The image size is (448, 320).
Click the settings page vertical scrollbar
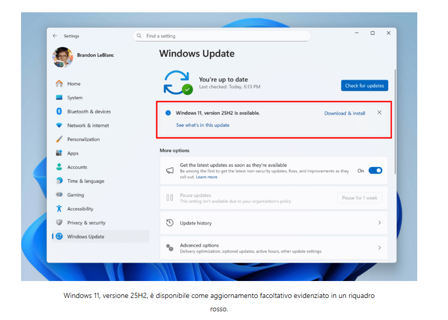pos(395,122)
